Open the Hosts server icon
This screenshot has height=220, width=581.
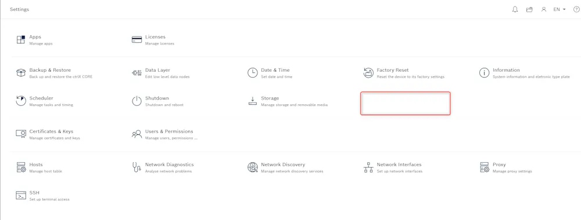21,167
